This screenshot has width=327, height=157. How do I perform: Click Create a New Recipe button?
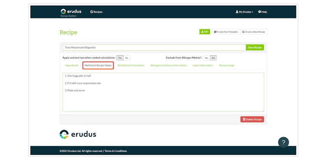[253, 32]
